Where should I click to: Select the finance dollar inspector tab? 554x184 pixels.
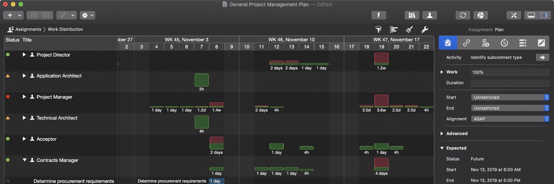click(485, 43)
